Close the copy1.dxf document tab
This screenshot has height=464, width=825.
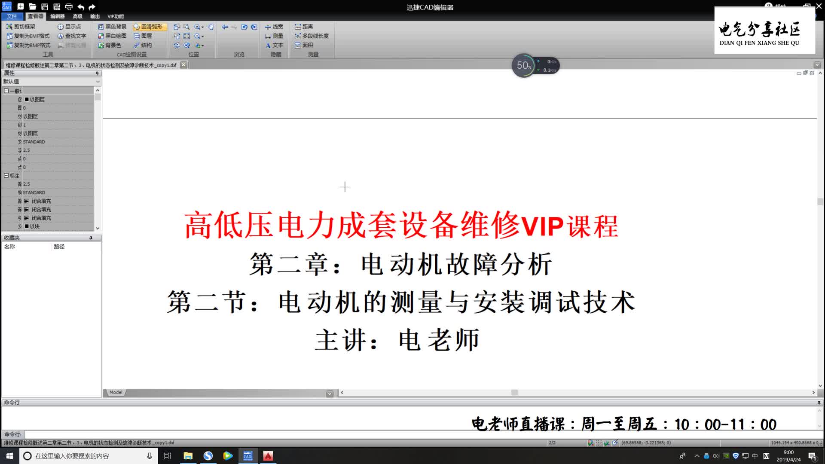183,65
